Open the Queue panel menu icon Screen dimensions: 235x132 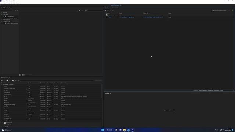tap(109, 8)
